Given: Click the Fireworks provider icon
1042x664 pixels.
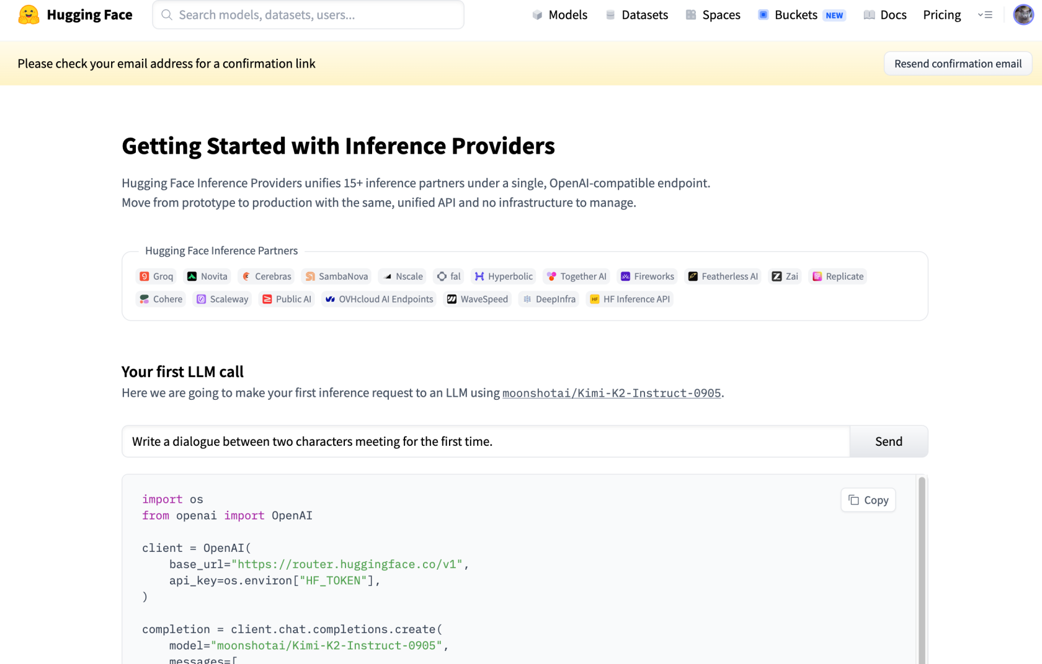Looking at the screenshot, I should (625, 277).
